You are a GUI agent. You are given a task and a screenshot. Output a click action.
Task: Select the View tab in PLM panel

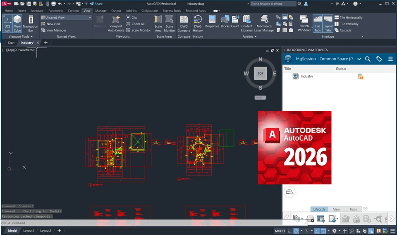click(x=336, y=209)
